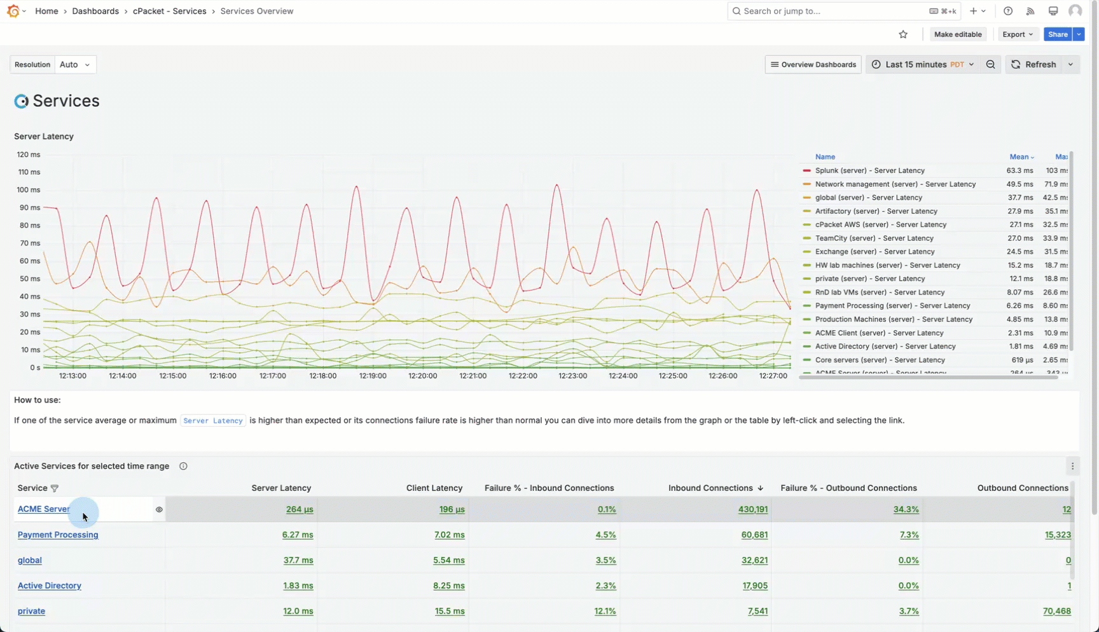Click the Refresh button
The image size is (1099, 632).
point(1034,64)
